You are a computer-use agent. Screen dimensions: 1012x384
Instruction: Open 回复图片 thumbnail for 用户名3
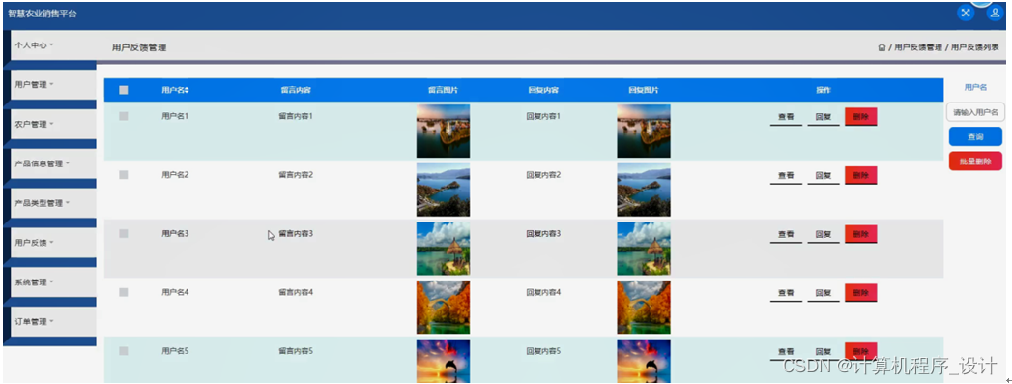point(644,249)
